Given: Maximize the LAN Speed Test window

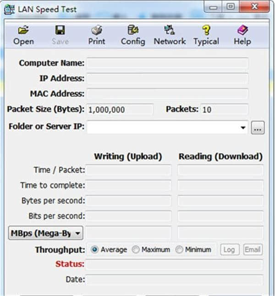Looking at the screenshot, I should (231, 7).
